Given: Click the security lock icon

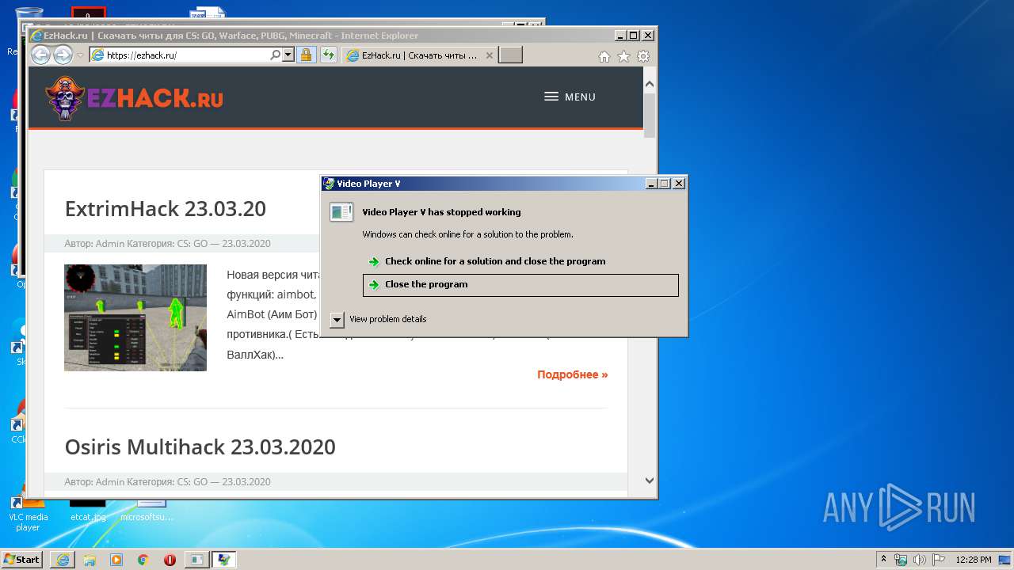Looking at the screenshot, I should pos(306,55).
